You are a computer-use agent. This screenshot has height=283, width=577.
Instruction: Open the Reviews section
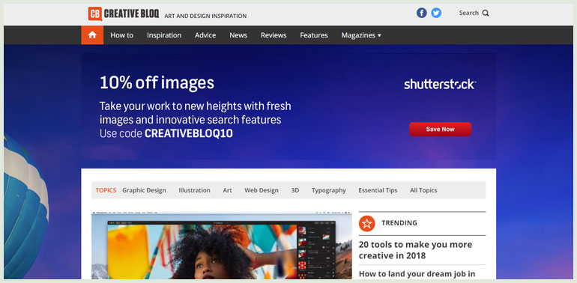[274, 35]
